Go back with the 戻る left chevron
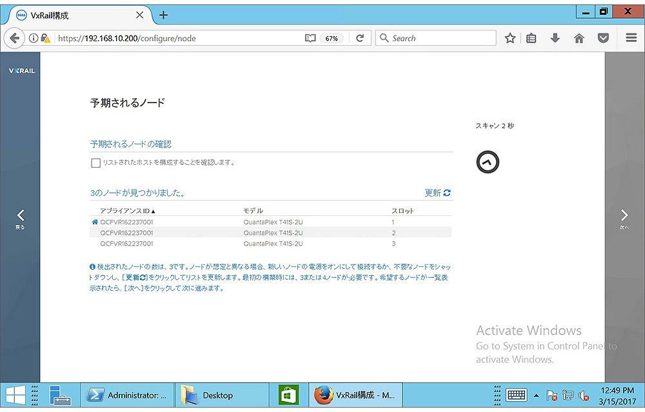The image size is (645, 412). tap(20, 219)
